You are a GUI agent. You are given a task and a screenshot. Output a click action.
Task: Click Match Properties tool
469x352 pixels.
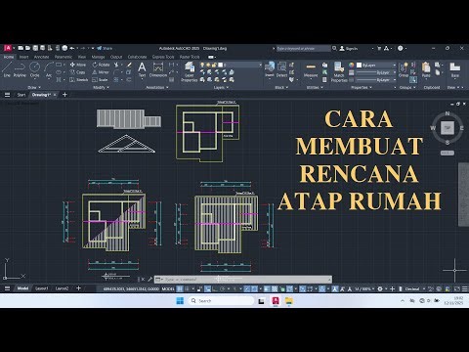[x=339, y=71]
